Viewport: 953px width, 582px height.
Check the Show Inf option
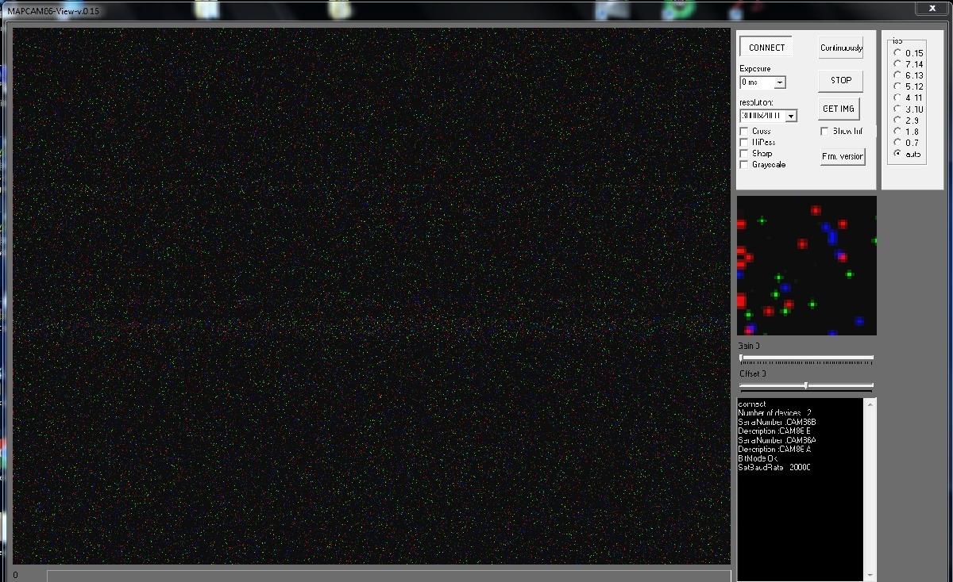(x=824, y=131)
